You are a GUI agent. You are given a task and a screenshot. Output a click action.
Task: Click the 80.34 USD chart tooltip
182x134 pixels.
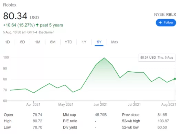pos(157,58)
